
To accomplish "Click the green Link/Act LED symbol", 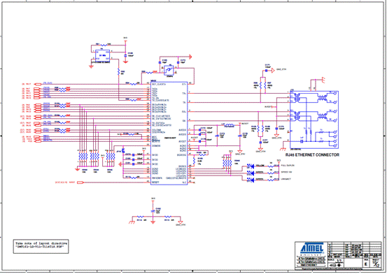I will click(251, 180).
